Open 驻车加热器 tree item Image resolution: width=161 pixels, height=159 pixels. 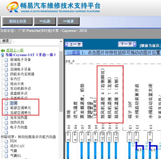click(x=19, y=117)
